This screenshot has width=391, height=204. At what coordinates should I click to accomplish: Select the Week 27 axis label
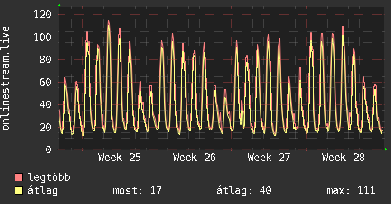pos(269,158)
